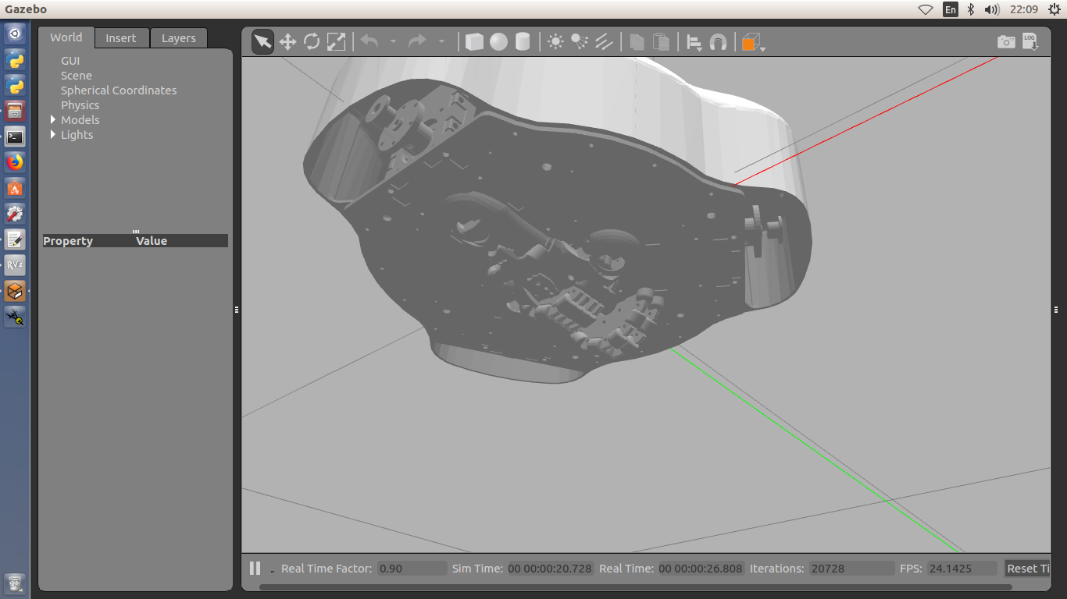This screenshot has width=1067, height=599.
Task: Click the Gazebo icon in launcher
Action: (15, 291)
